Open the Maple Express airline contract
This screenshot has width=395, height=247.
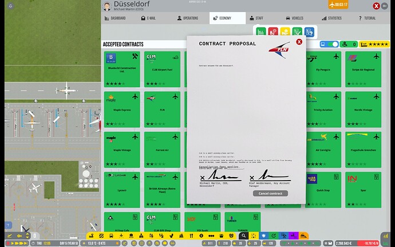pos(122,109)
